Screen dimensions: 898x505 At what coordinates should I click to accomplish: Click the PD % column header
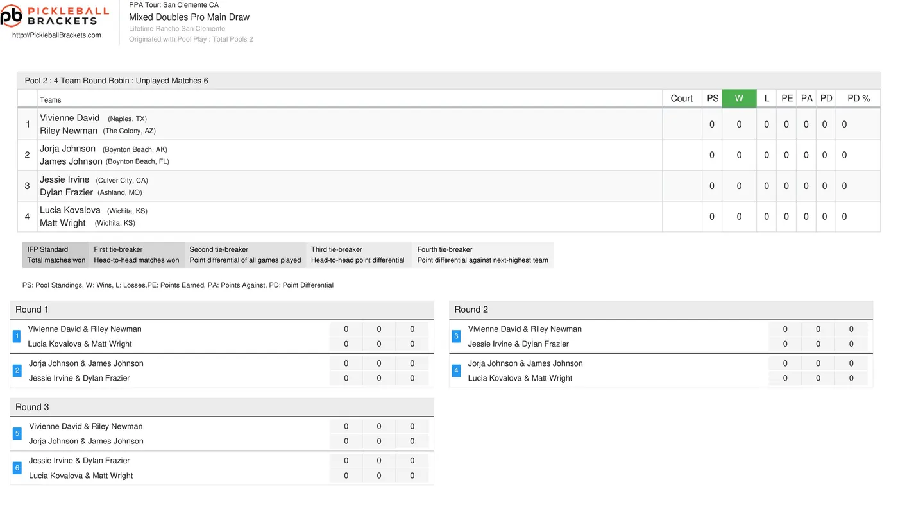pos(858,98)
